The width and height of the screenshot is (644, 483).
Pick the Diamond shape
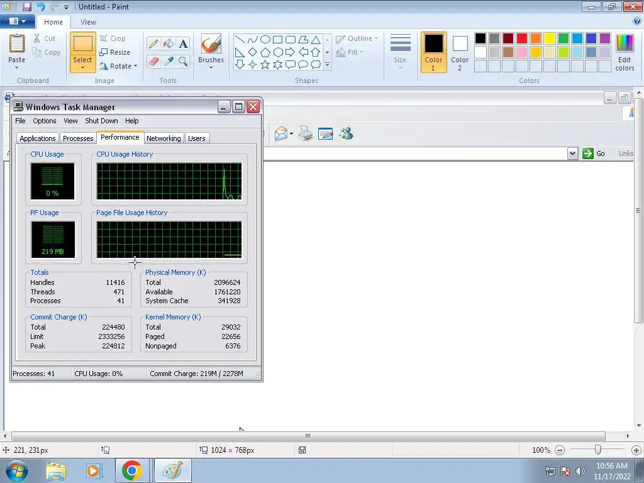(x=253, y=52)
